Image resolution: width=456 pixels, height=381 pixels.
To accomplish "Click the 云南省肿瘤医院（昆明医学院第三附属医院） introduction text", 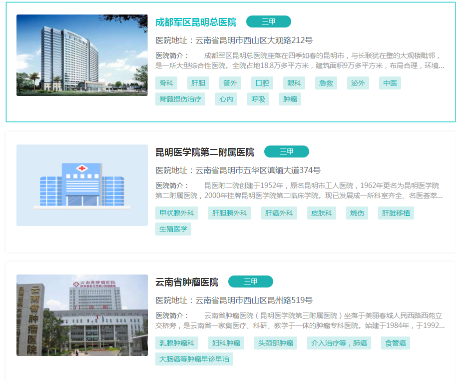I will [x=300, y=320].
